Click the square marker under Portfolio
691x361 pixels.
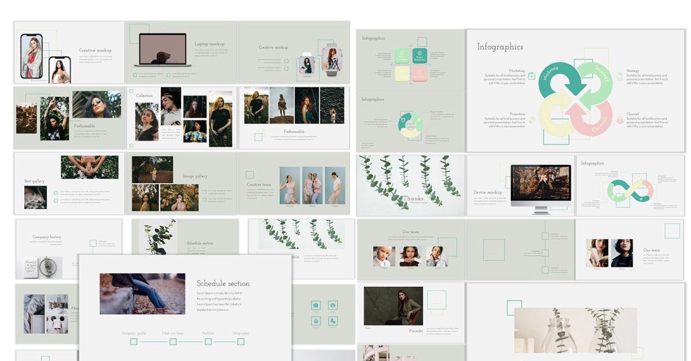coord(208,341)
